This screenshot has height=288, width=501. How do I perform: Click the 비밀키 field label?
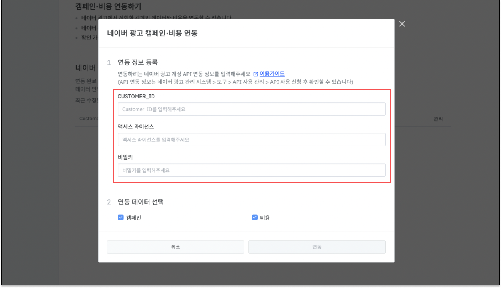(125, 157)
